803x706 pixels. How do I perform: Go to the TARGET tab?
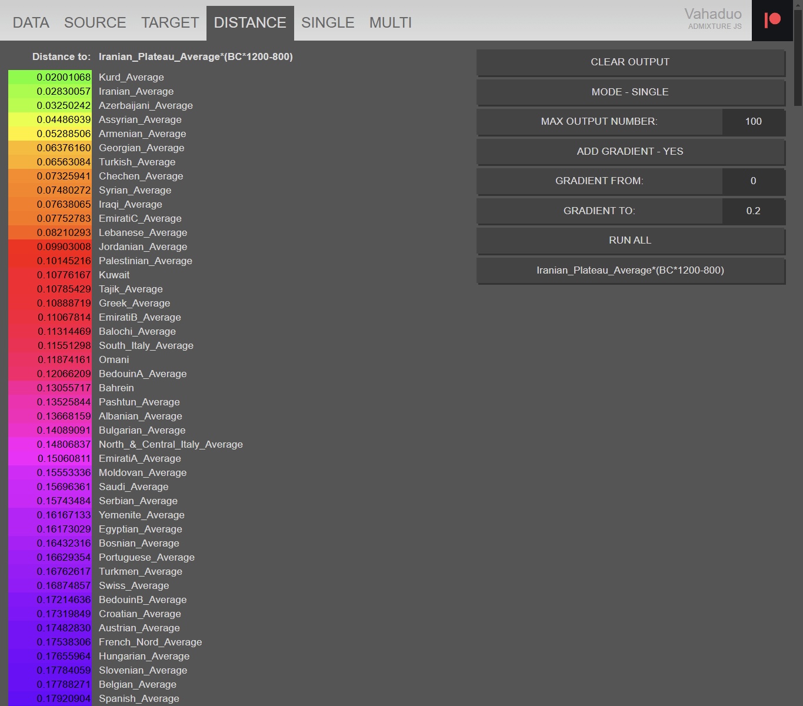point(170,23)
